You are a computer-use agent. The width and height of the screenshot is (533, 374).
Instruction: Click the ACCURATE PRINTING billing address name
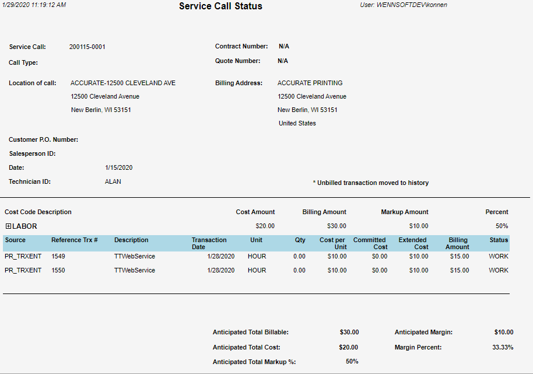310,83
